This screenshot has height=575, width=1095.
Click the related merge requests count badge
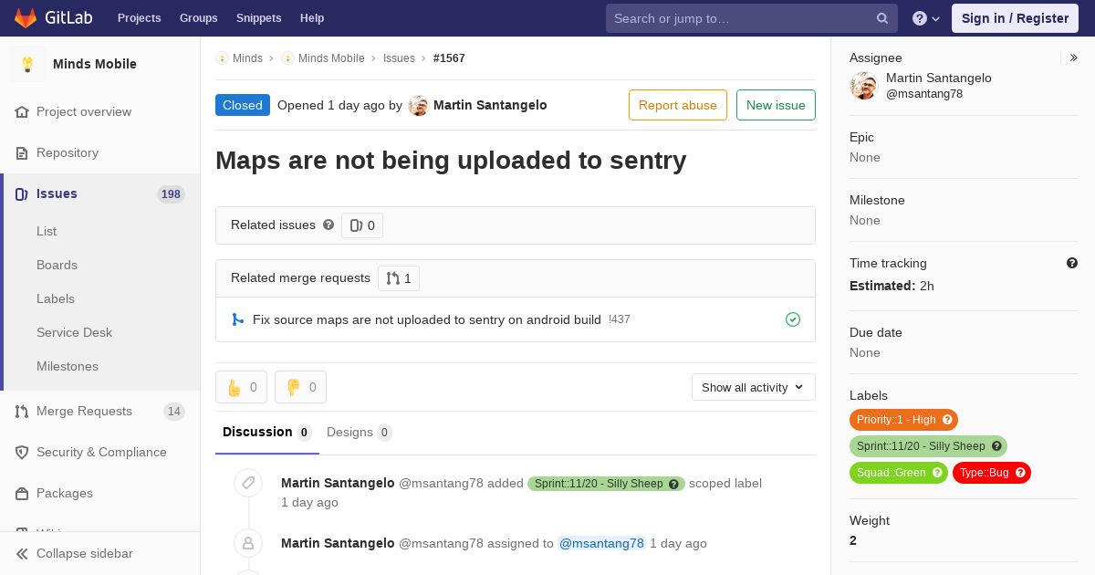[x=399, y=278]
